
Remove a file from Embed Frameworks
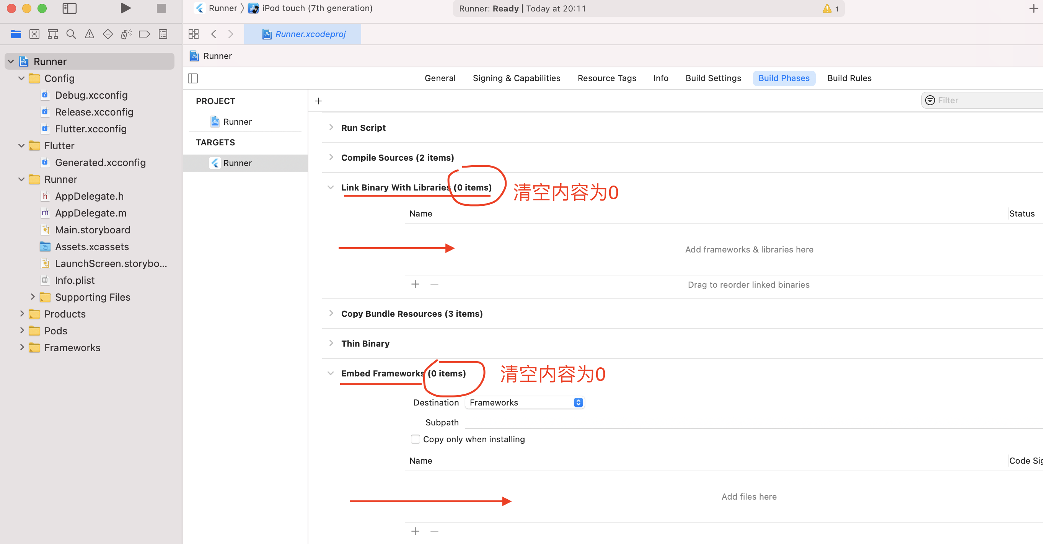pyautogui.click(x=434, y=531)
